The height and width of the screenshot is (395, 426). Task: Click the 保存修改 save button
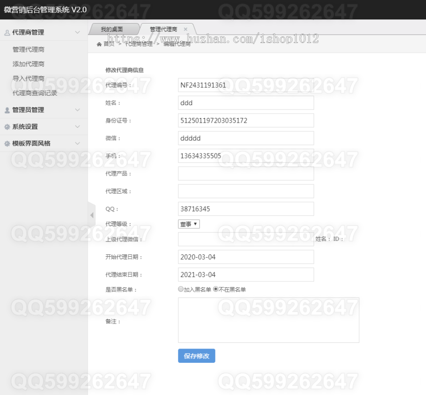[x=196, y=356]
